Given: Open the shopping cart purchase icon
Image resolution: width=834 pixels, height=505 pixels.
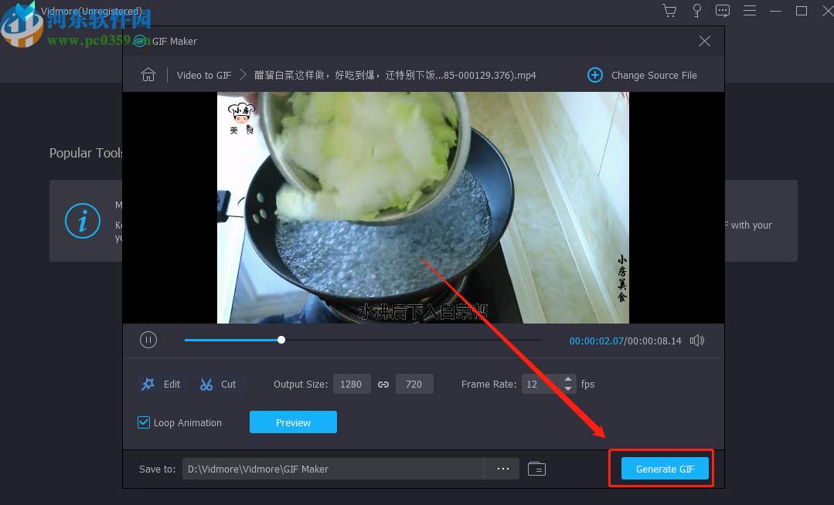Looking at the screenshot, I should [x=669, y=11].
